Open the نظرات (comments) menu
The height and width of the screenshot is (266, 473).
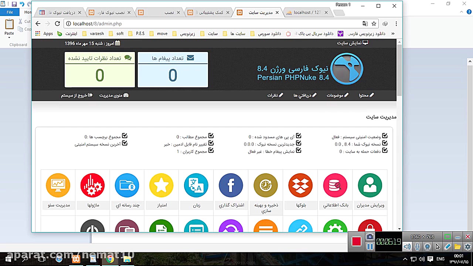275,95
